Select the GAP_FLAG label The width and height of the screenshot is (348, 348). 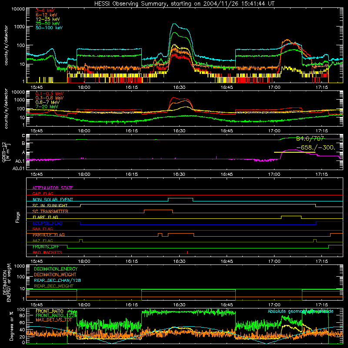(43, 194)
